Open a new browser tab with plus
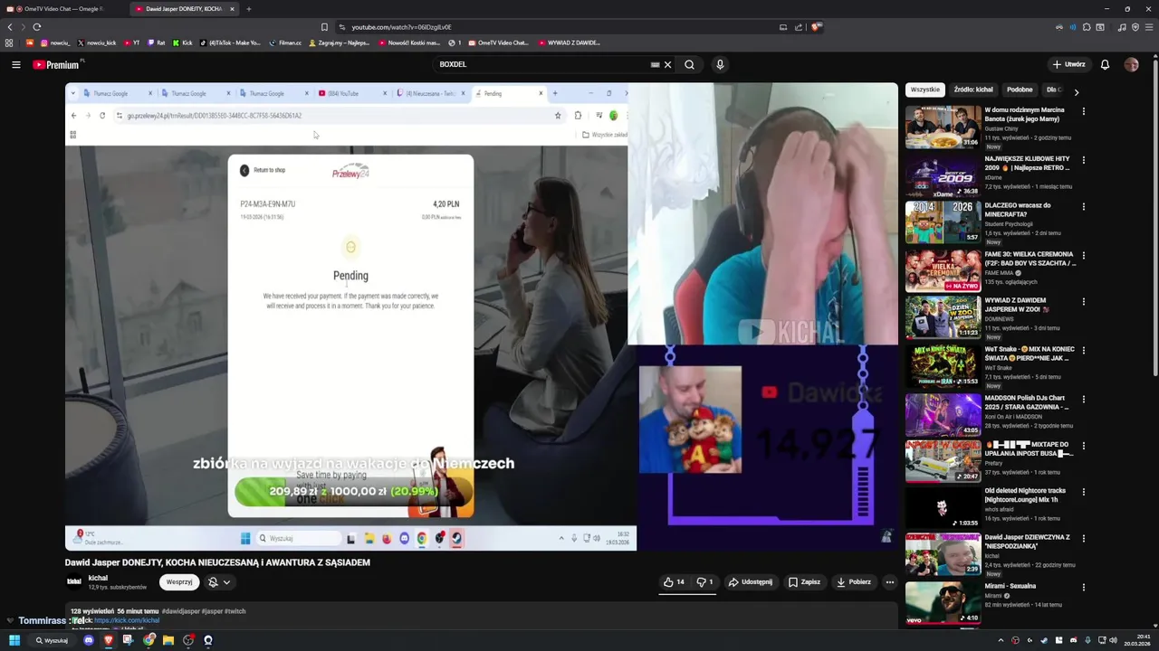 coord(248,9)
